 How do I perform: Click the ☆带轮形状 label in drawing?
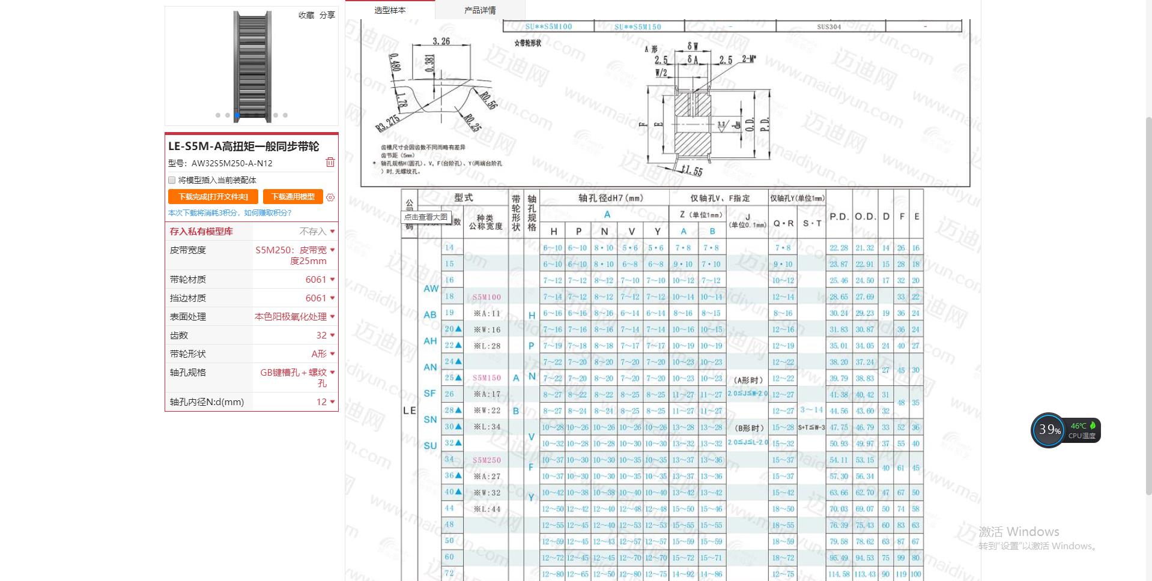[528, 43]
